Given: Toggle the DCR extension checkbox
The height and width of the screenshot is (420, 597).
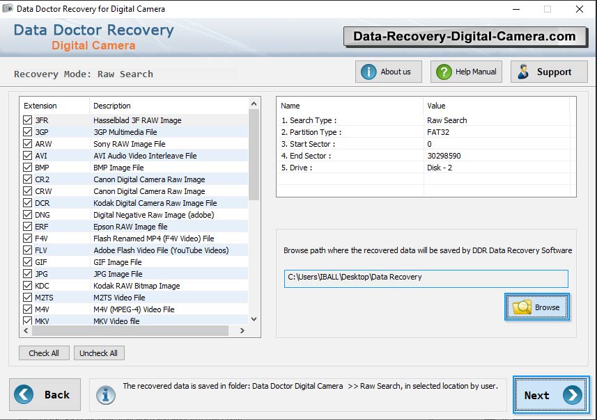Looking at the screenshot, I should coord(27,202).
